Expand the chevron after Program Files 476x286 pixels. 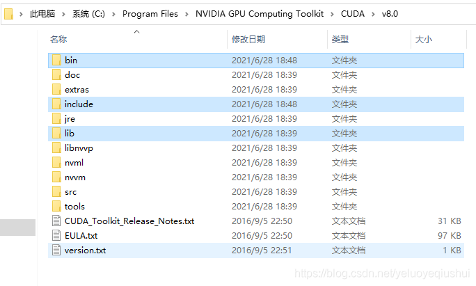[x=187, y=14]
